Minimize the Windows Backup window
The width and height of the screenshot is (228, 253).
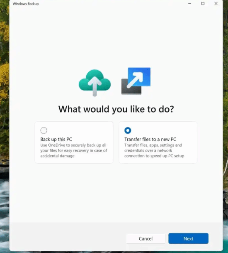tap(190, 4)
